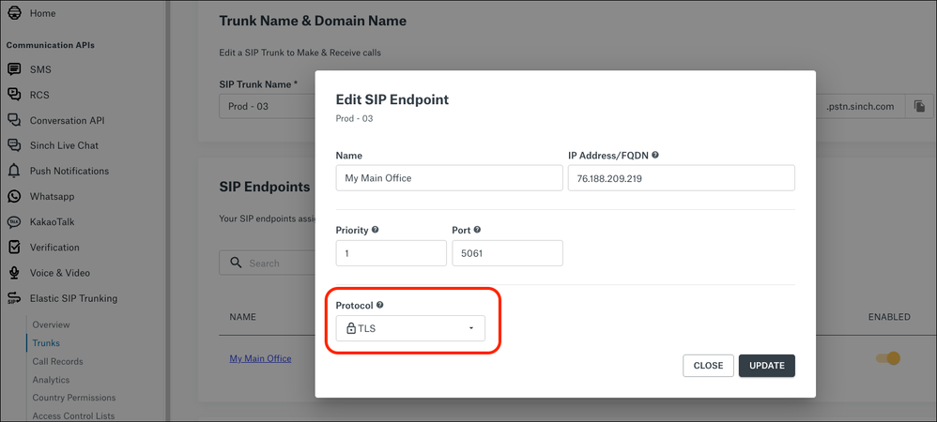The width and height of the screenshot is (937, 422).
Task: Click the Verification checkmark icon
Action: point(14,248)
